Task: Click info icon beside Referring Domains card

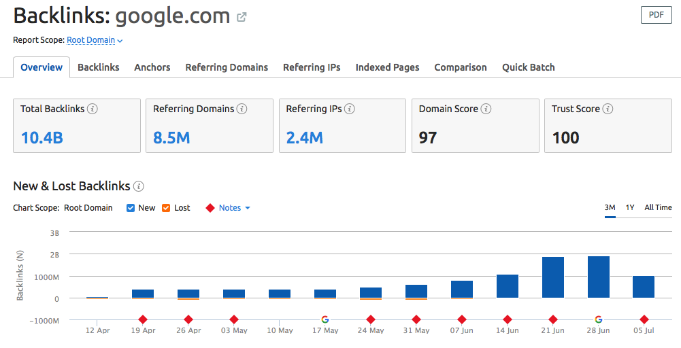Action: click(242, 109)
